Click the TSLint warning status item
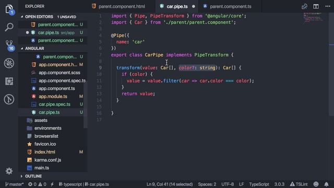This screenshot has height=188, width=334. (299, 184)
